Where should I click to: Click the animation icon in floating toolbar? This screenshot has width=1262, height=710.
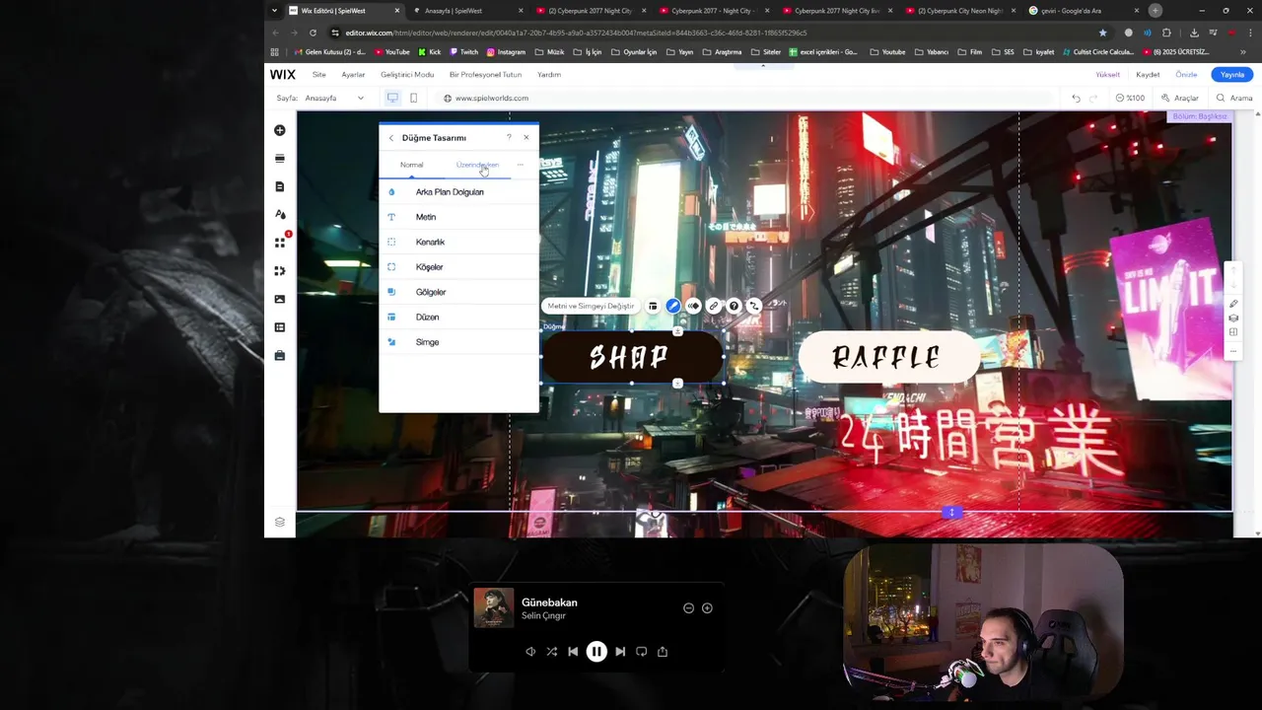point(693,306)
